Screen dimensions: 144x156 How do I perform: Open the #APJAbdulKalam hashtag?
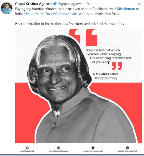(64, 14)
